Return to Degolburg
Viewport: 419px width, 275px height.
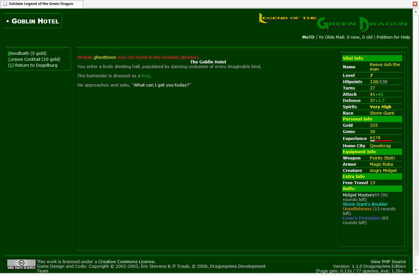(33, 65)
